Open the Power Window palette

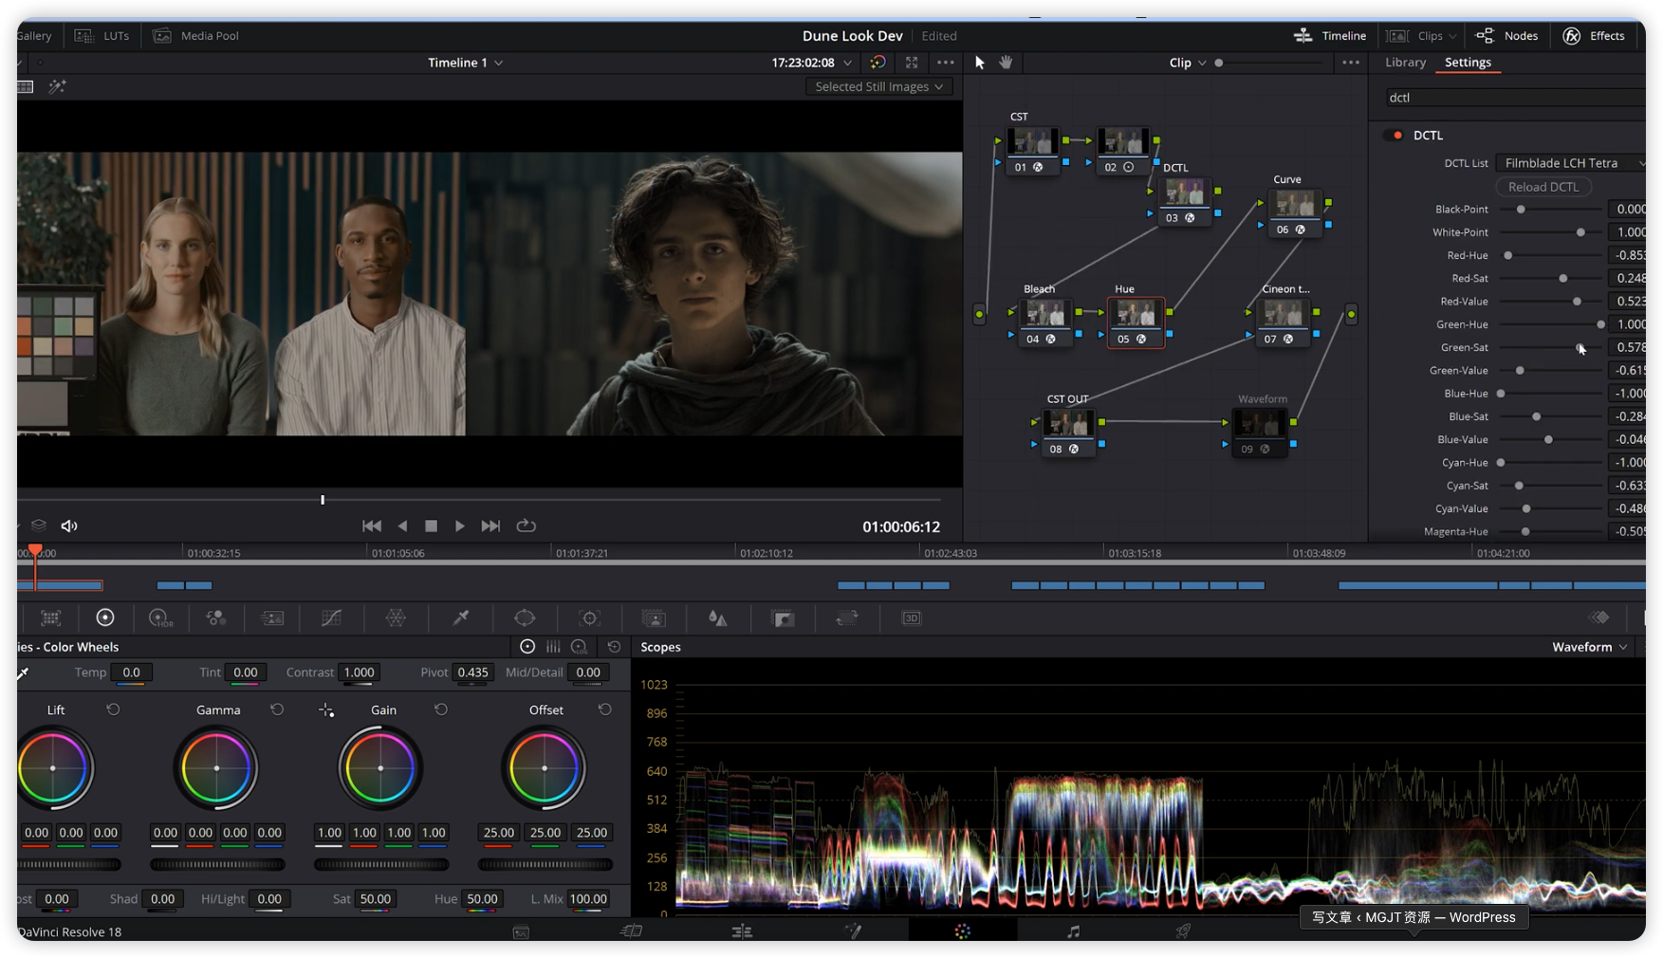pos(525,618)
